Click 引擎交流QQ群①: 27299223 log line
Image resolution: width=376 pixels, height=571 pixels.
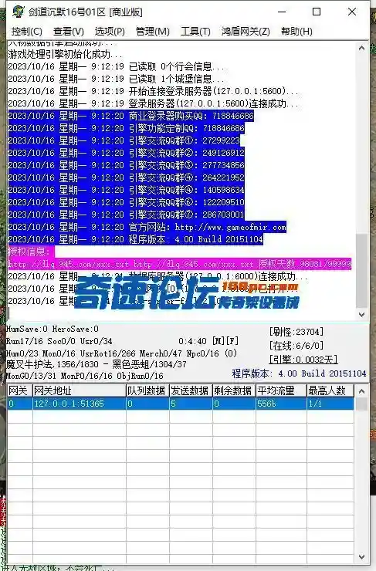click(x=124, y=140)
